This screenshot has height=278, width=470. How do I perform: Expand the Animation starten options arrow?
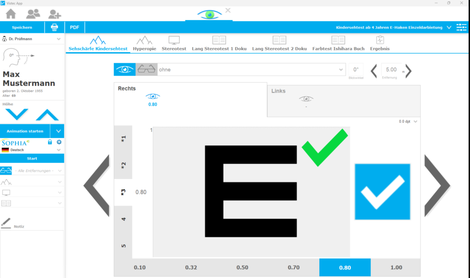point(58,131)
